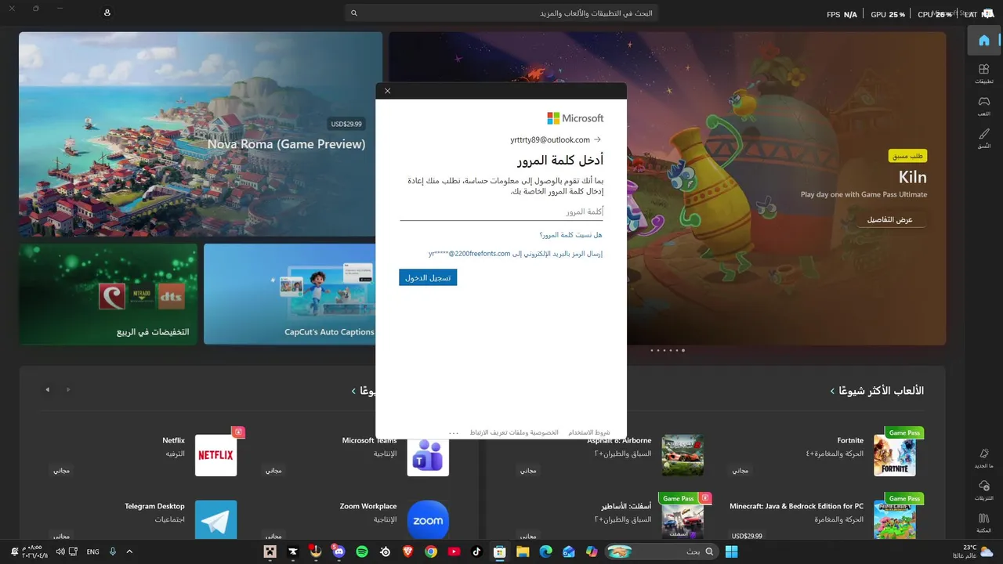Open Microsoft Edge from the taskbar

click(545, 551)
